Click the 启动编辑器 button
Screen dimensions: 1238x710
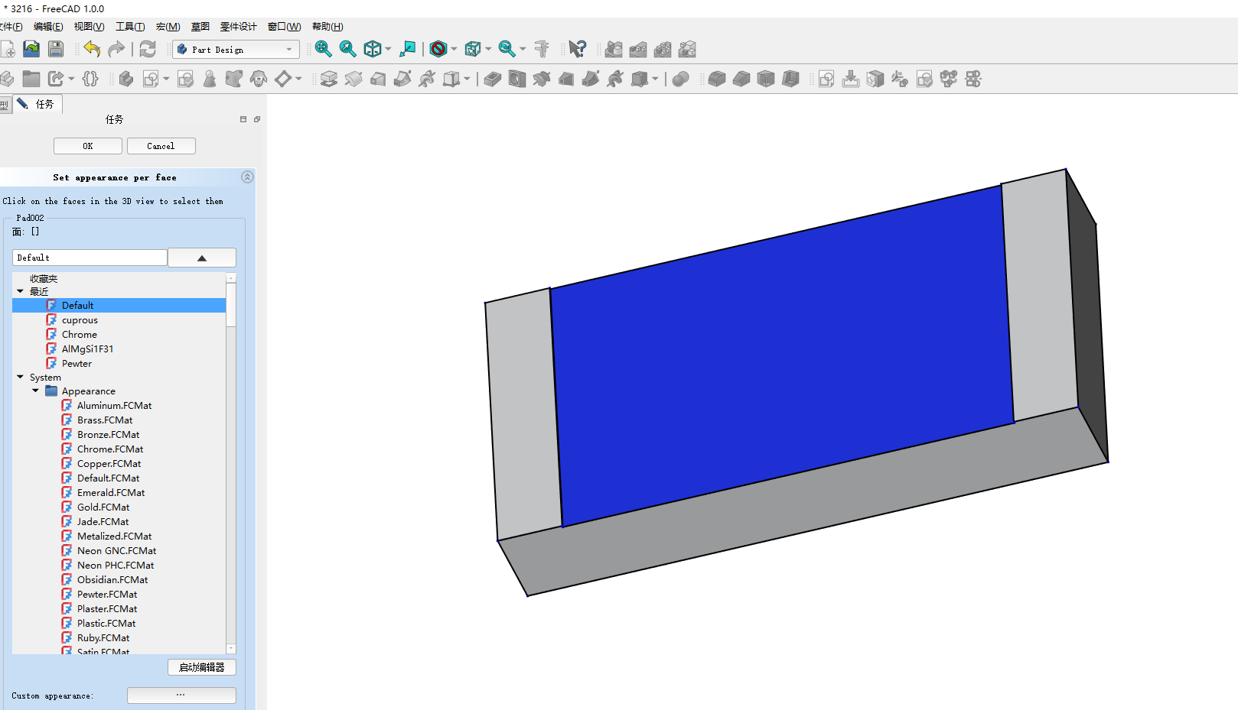point(202,667)
